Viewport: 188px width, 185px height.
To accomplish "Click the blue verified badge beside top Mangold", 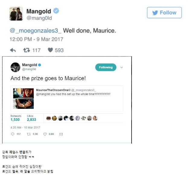I will pyautogui.click(x=56, y=11).
